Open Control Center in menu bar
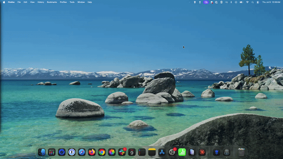Image resolution: width=283 pixels, height=159 pixels. coord(258,2)
